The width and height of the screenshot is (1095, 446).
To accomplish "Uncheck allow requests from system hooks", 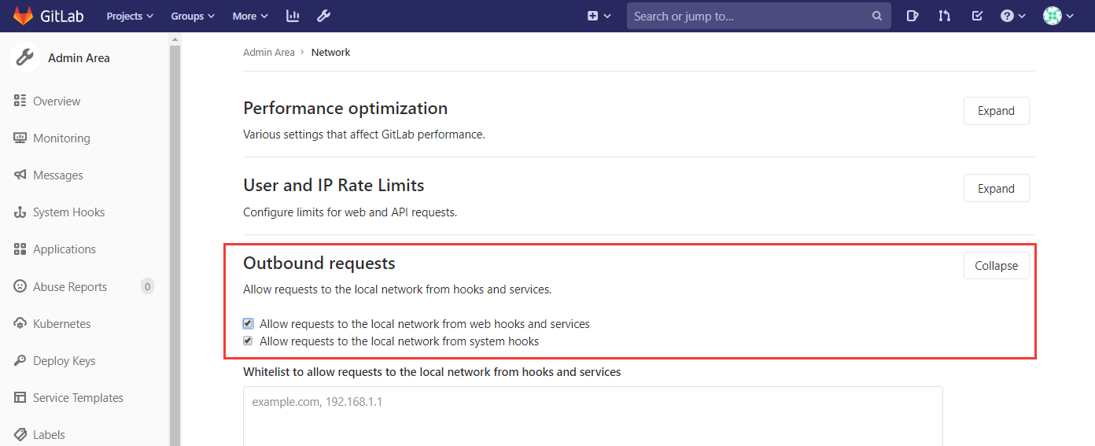I will 249,341.
